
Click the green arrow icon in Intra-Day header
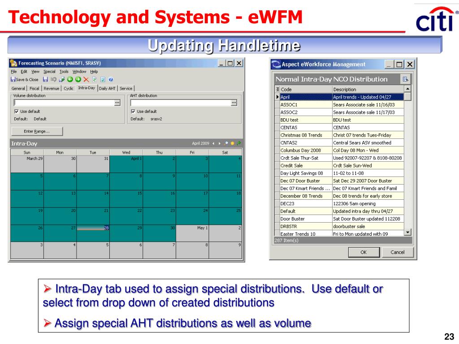click(x=239, y=143)
